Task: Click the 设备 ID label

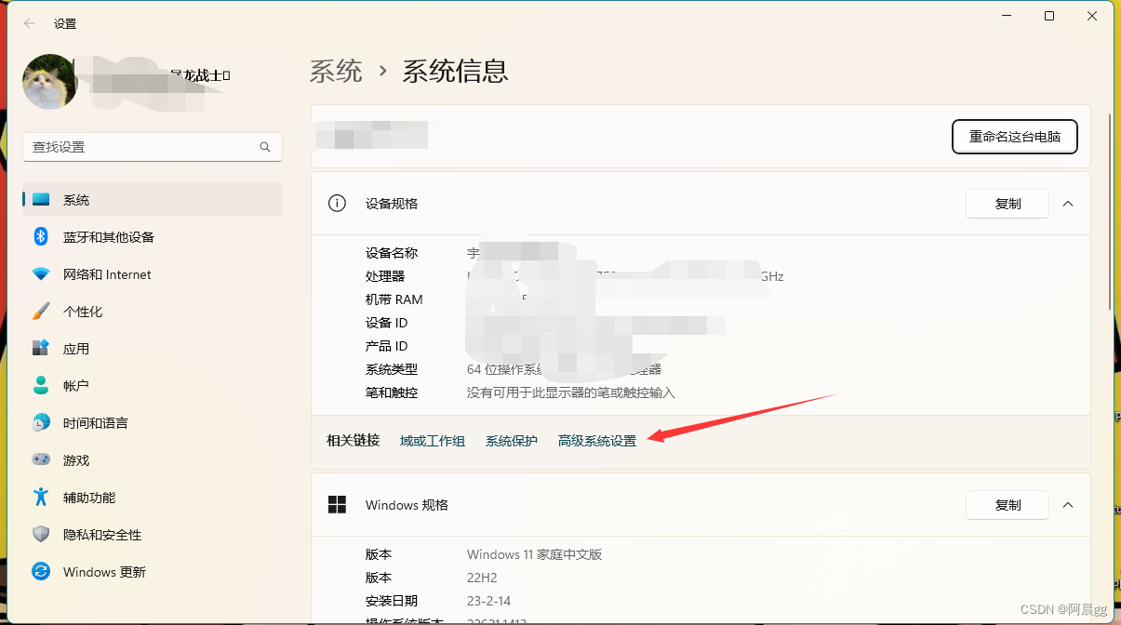Action: [387, 323]
